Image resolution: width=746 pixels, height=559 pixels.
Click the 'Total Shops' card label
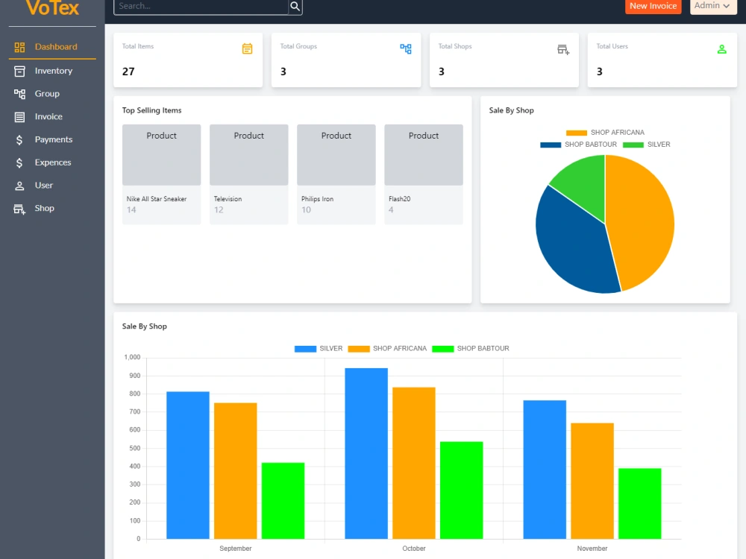[455, 46]
